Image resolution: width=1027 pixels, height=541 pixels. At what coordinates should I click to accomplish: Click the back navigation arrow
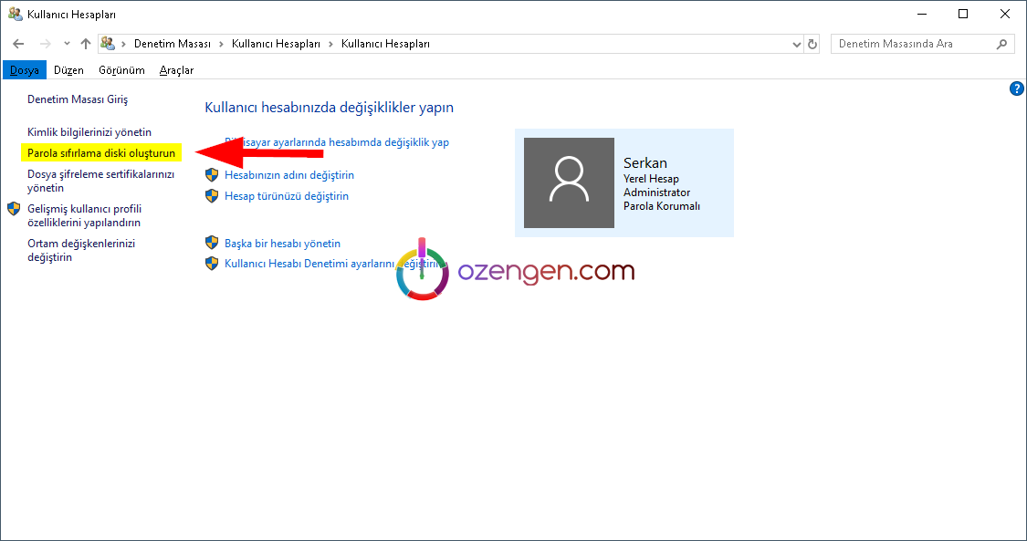18,44
